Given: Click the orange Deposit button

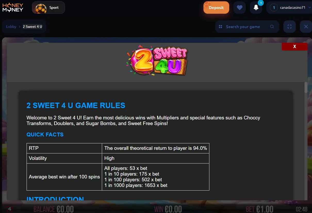Looking at the screenshot, I should coord(216,7).
